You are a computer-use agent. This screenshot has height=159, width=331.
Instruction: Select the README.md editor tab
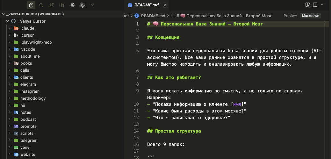[148, 5]
